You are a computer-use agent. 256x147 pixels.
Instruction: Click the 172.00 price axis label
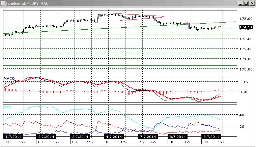(x=246, y=49)
